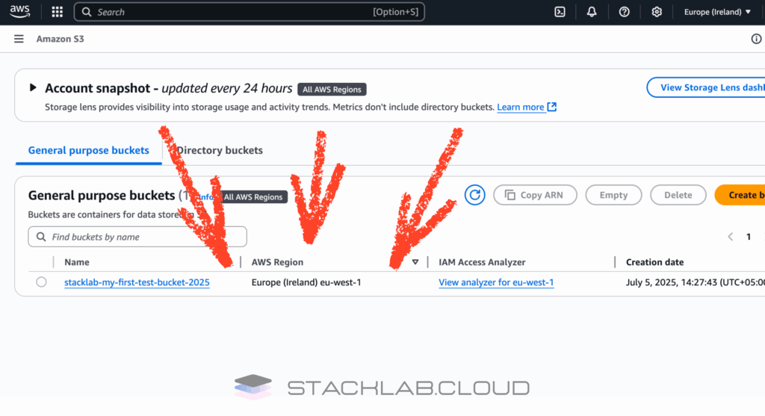
Task: Sort by the AWS Region column header
Action: pos(277,262)
